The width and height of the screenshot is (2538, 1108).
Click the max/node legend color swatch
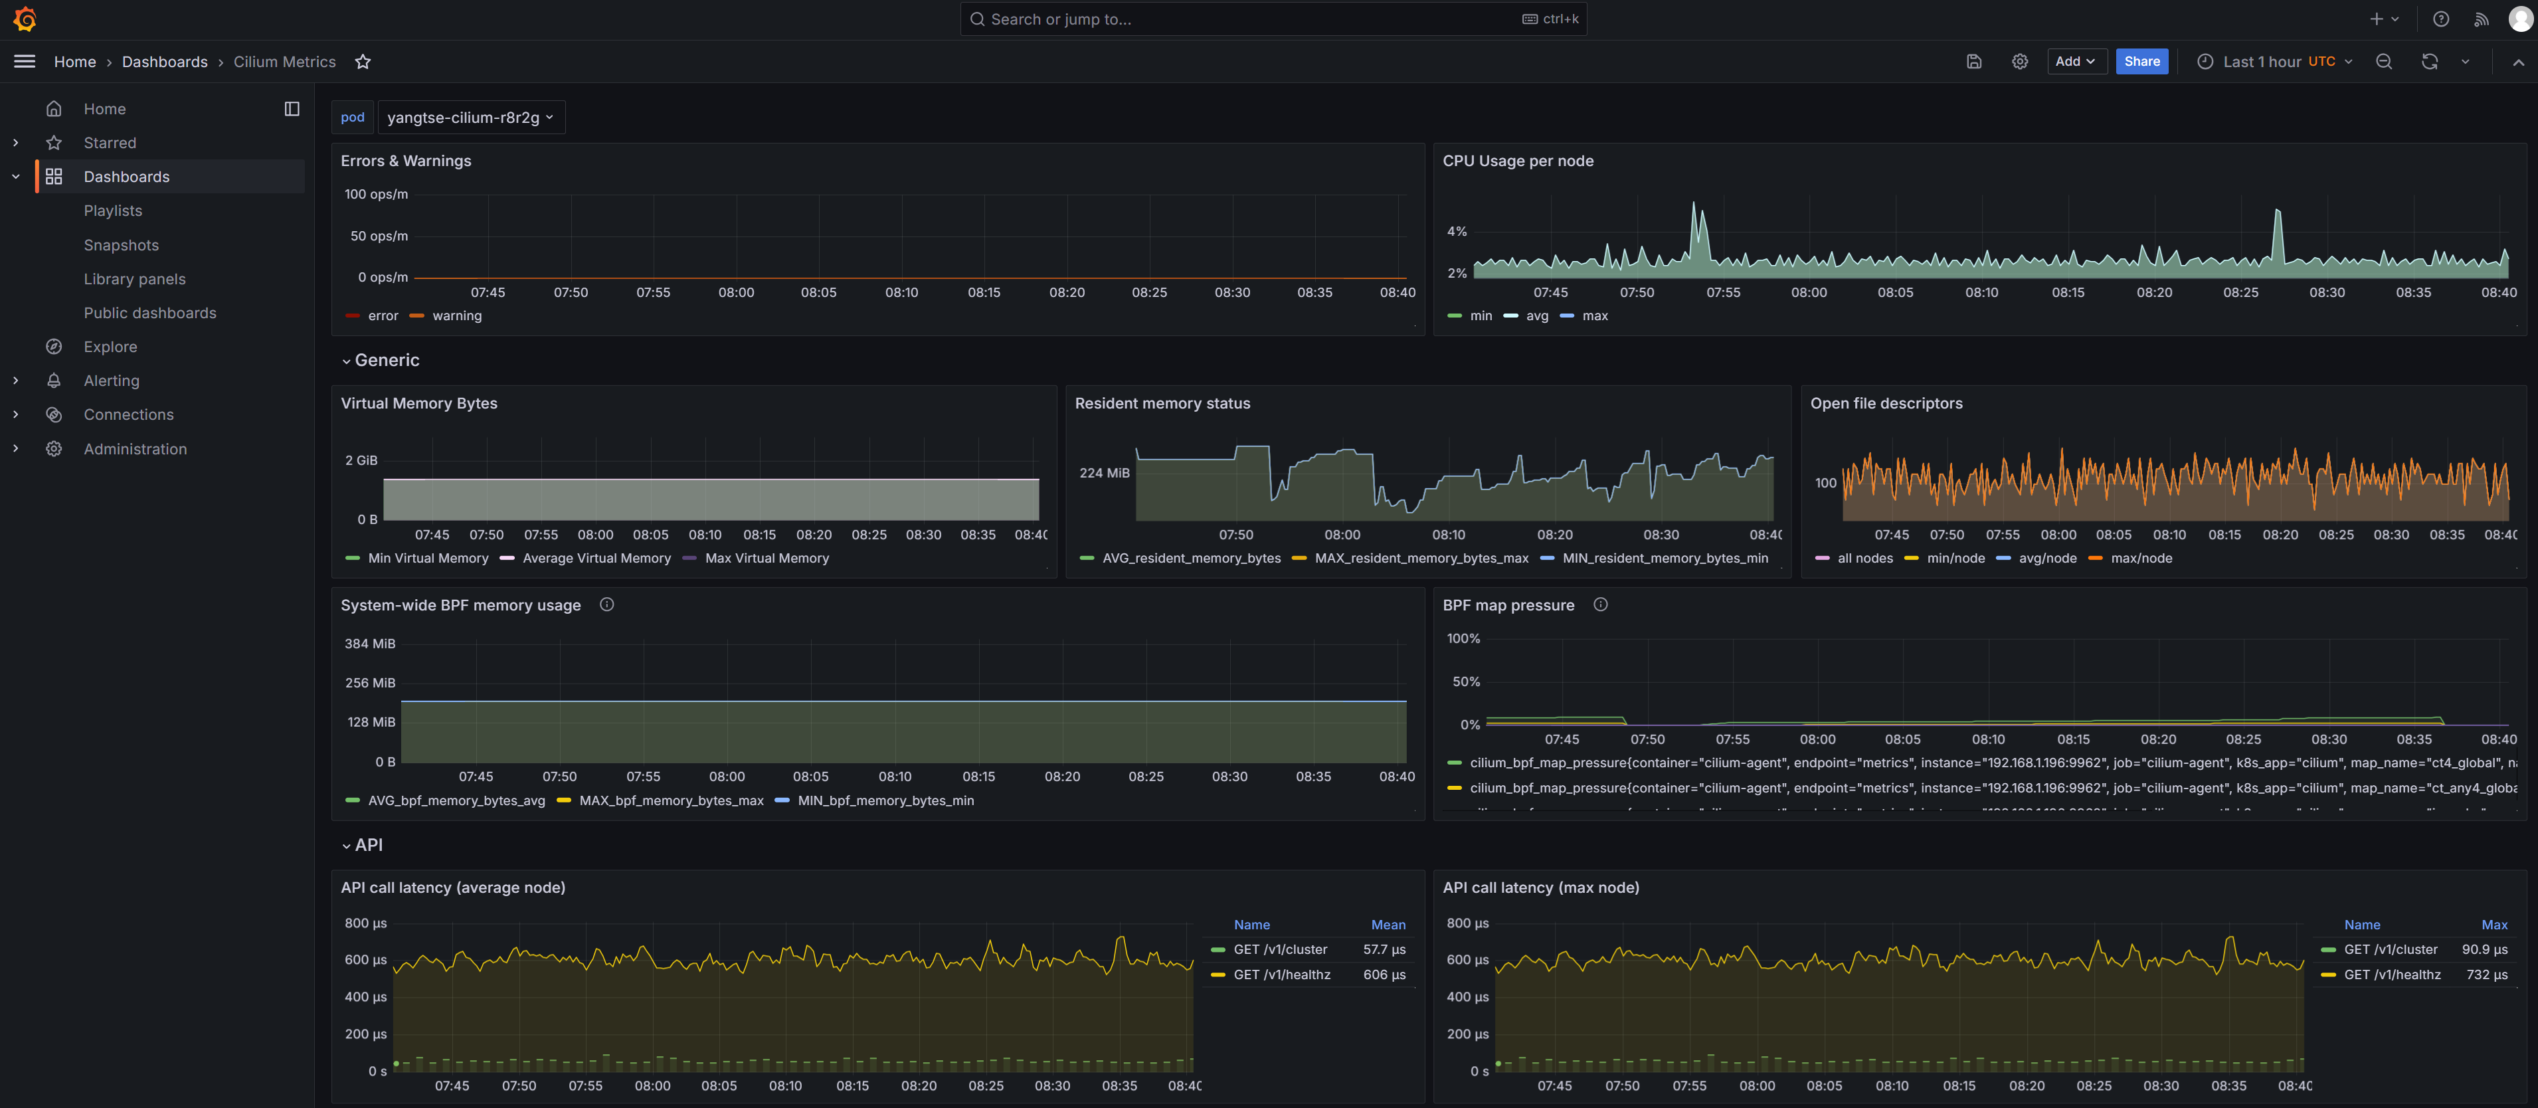2096,559
